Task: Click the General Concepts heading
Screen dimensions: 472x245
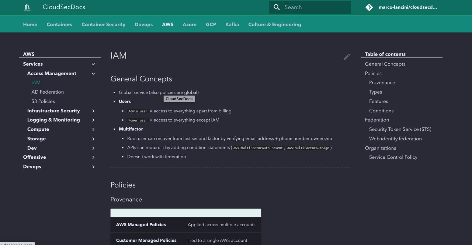Action: pos(141,79)
